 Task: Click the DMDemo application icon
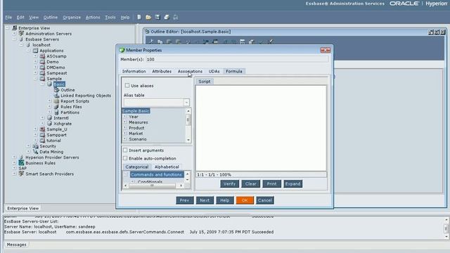[x=42, y=67]
